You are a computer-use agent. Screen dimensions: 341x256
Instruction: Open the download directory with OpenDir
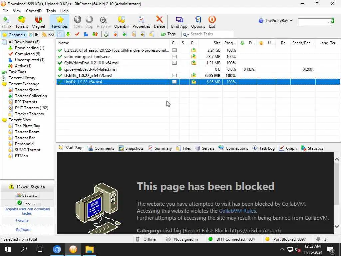(122, 22)
